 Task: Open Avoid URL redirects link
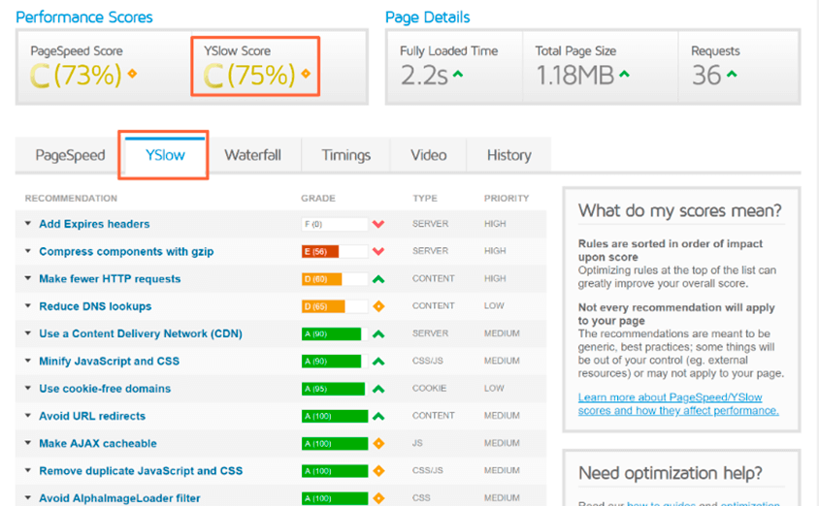pyautogui.click(x=92, y=416)
